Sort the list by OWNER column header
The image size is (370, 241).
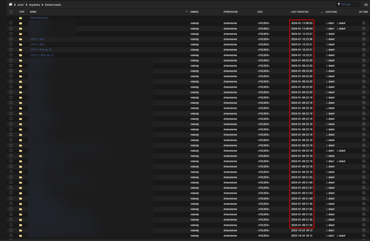click(x=195, y=12)
